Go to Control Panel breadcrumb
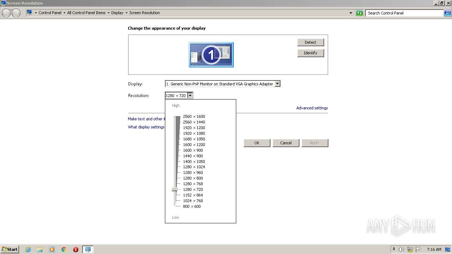The image size is (452, 254). tap(50, 13)
